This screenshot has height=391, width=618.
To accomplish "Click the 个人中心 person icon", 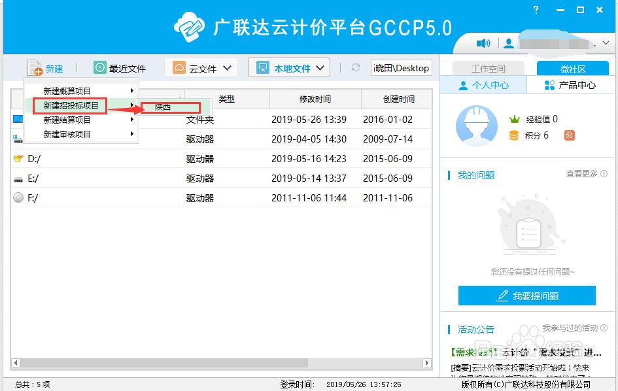I will [464, 85].
